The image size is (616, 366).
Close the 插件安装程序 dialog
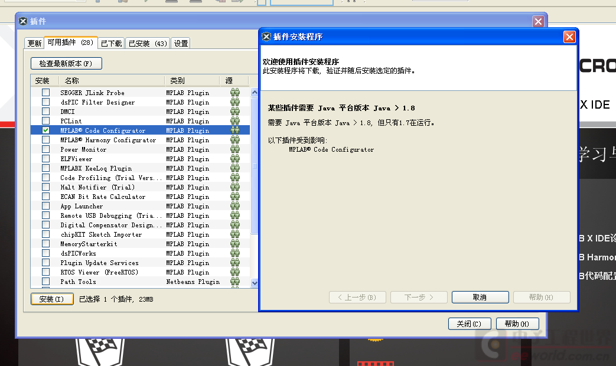click(569, 37)
